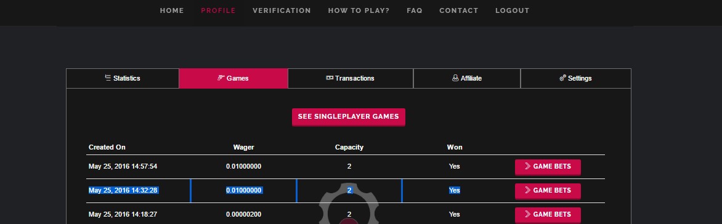Open the Contact page
This screenshot has height=224, width=722.
(x=458, y=10)
